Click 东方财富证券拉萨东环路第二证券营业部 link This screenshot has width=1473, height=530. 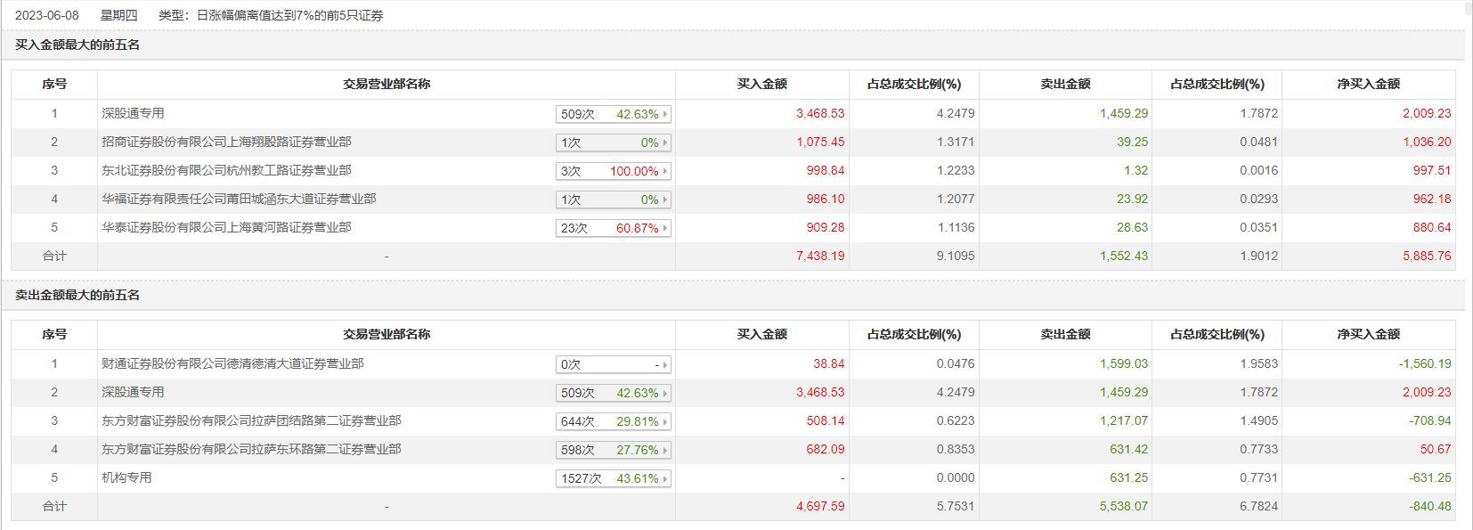coord(251,449)
